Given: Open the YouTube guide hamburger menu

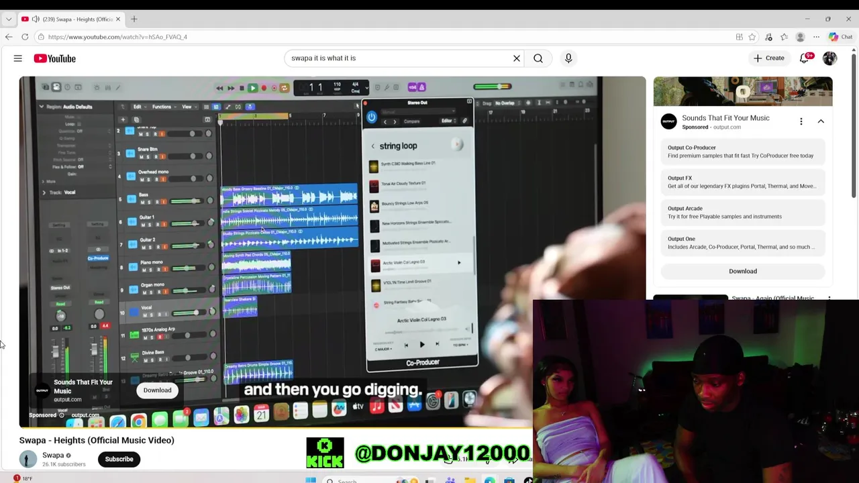Looking at the screenshot, I should pos(18,58).
